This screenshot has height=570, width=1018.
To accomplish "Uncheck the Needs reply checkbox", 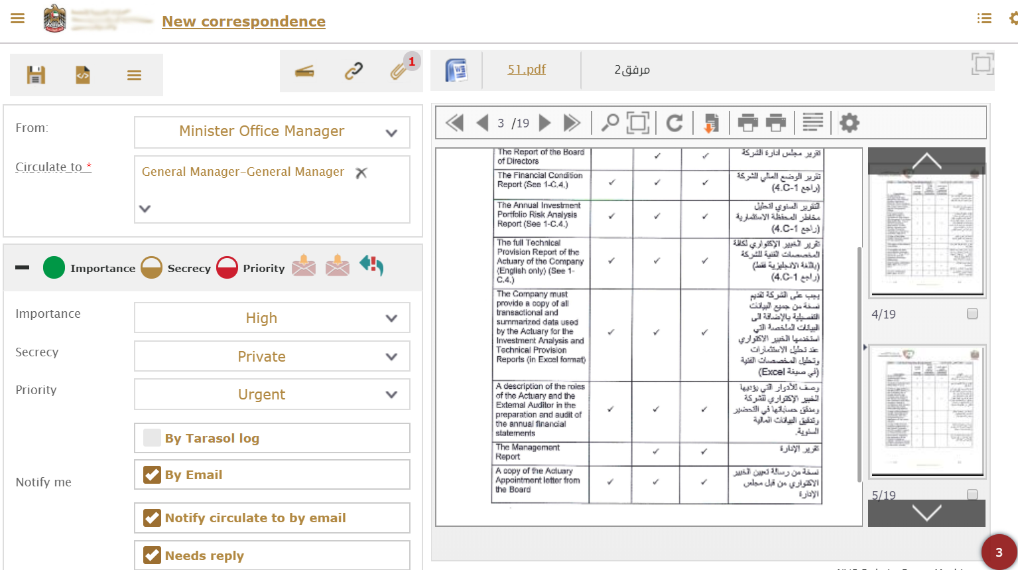I will tap(153, 555).
